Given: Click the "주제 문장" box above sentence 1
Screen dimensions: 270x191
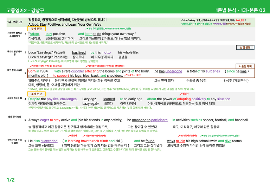Looking at the screenshot, I should 36,29.
